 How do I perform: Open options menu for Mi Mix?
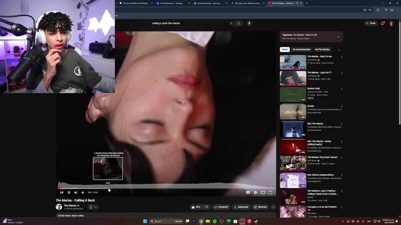click(341, 107)
